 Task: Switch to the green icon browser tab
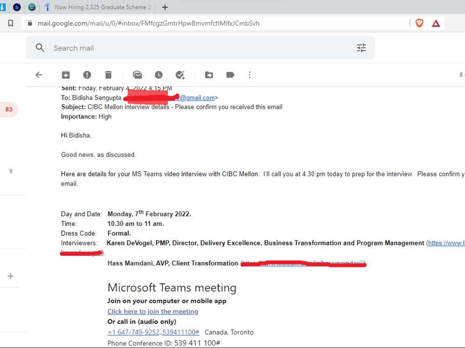(x=32, y=7)
